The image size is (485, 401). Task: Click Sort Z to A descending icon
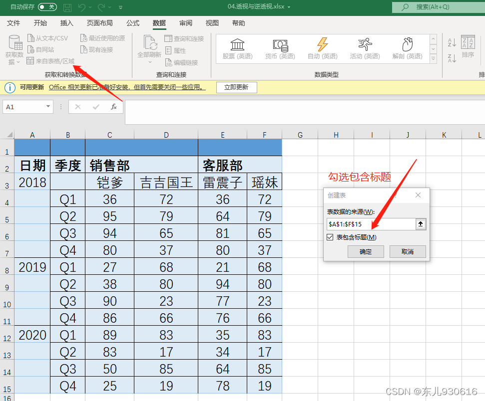452,58
